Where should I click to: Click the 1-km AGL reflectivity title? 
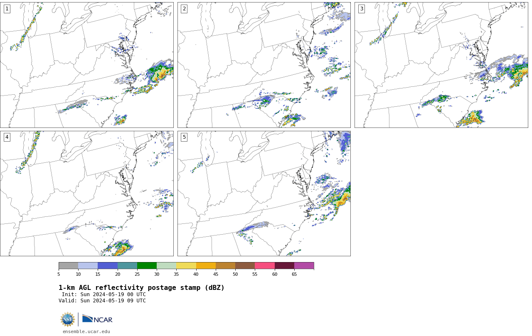click(x=141, y=288)
